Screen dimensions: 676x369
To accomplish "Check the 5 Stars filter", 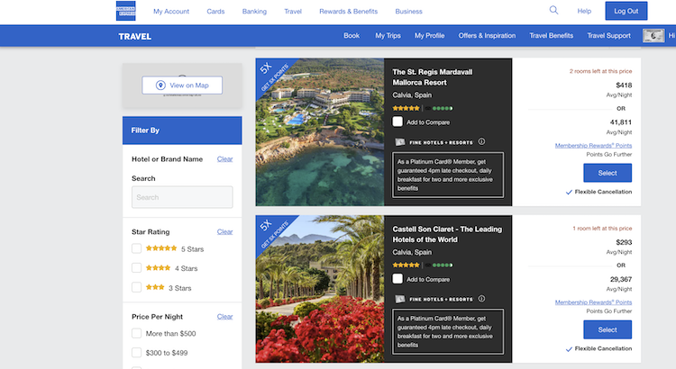I will [136, 248].
